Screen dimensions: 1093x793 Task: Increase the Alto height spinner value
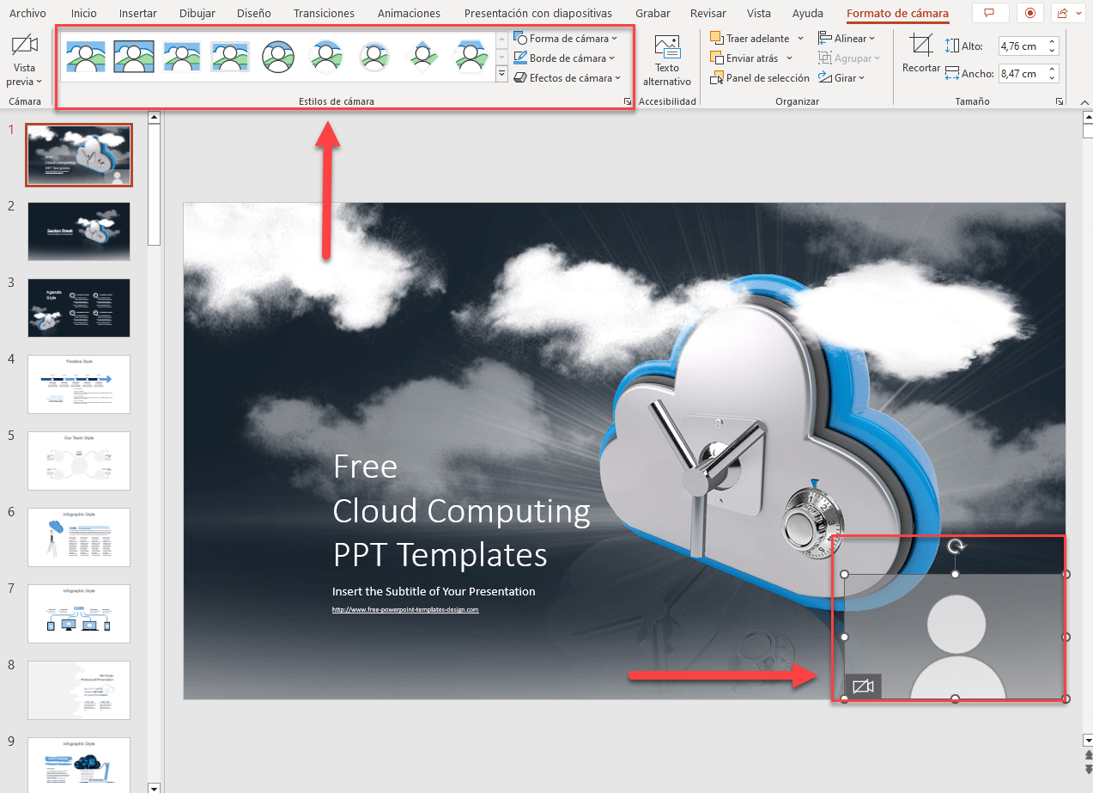coord(1054,41)
